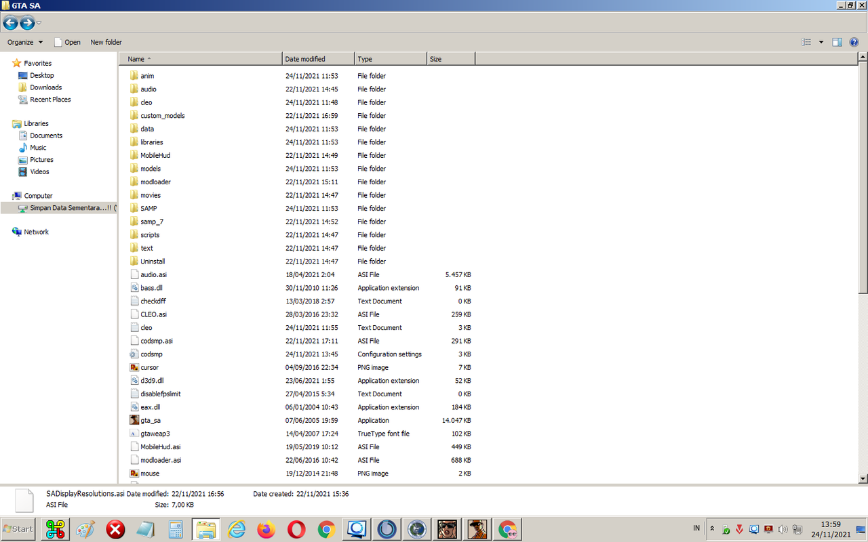Image resolution: width=868 pixels, height=542 pixels.
Task: Open the Organize menu
Action: pos(25,42)
